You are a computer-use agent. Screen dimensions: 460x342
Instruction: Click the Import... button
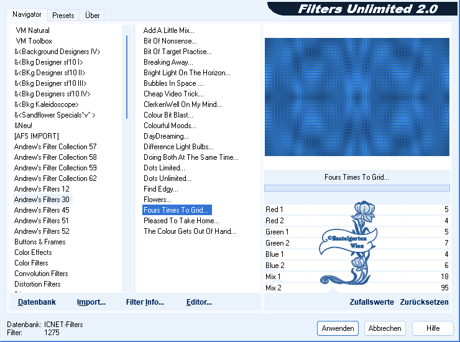pos(91,302)
